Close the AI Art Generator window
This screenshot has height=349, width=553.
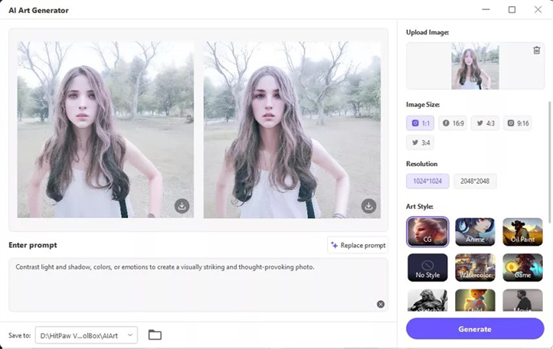[537, 9]
